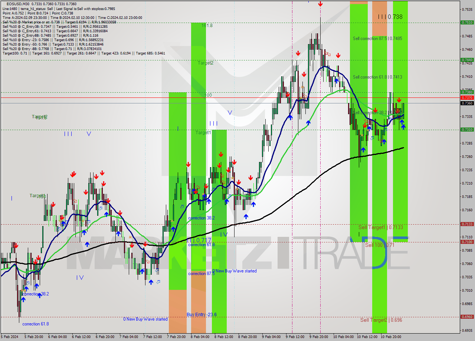Image resolution: width=475 pixels, height=341 pixels.
Task: Click the green 0.7510 price tag
Action: coord(466,23)
